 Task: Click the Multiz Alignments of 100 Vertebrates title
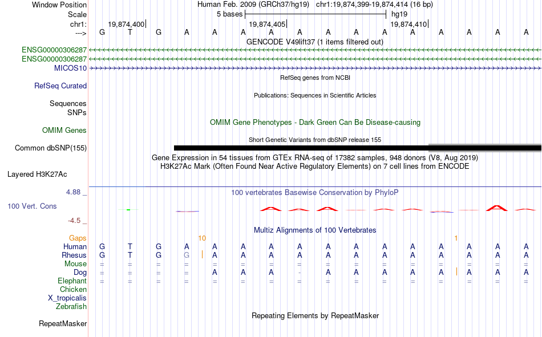(315, 230)
